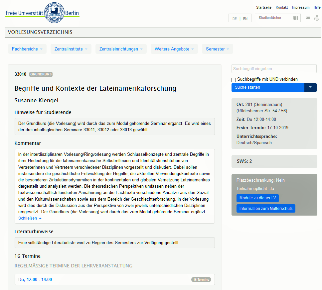The width and height of the screenshot is (322, 290).
Task: Enable Suchbegriffe mit UND verbinden checkbox
Action: [234, 80]
